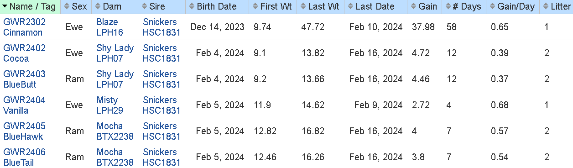Open sire Snickers HSC1831 in BlueTail row
This screenshot has width=573, height=168.
point(161,157)
